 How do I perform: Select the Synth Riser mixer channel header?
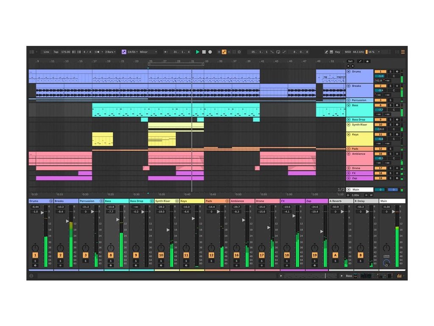[x=164, y=201]
